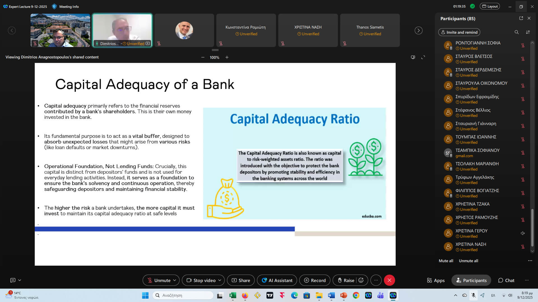
Task: Open PowerPoint from Windows taskbar
Action: point(344,295)
